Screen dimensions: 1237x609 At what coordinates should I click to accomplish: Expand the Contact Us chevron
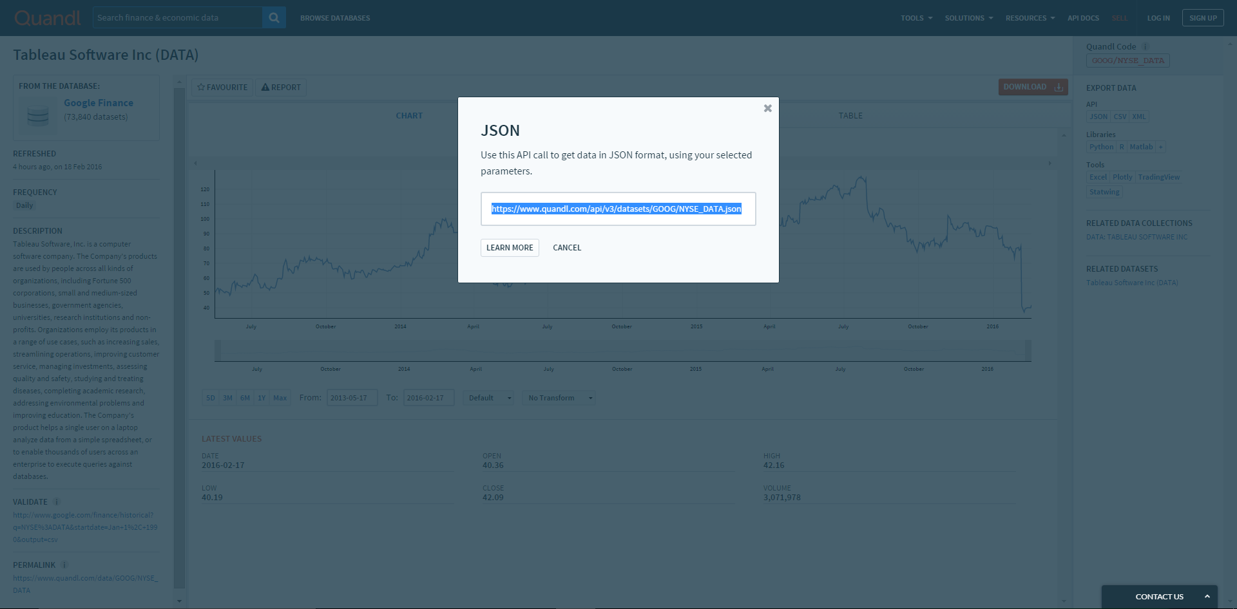(1207, 597)
